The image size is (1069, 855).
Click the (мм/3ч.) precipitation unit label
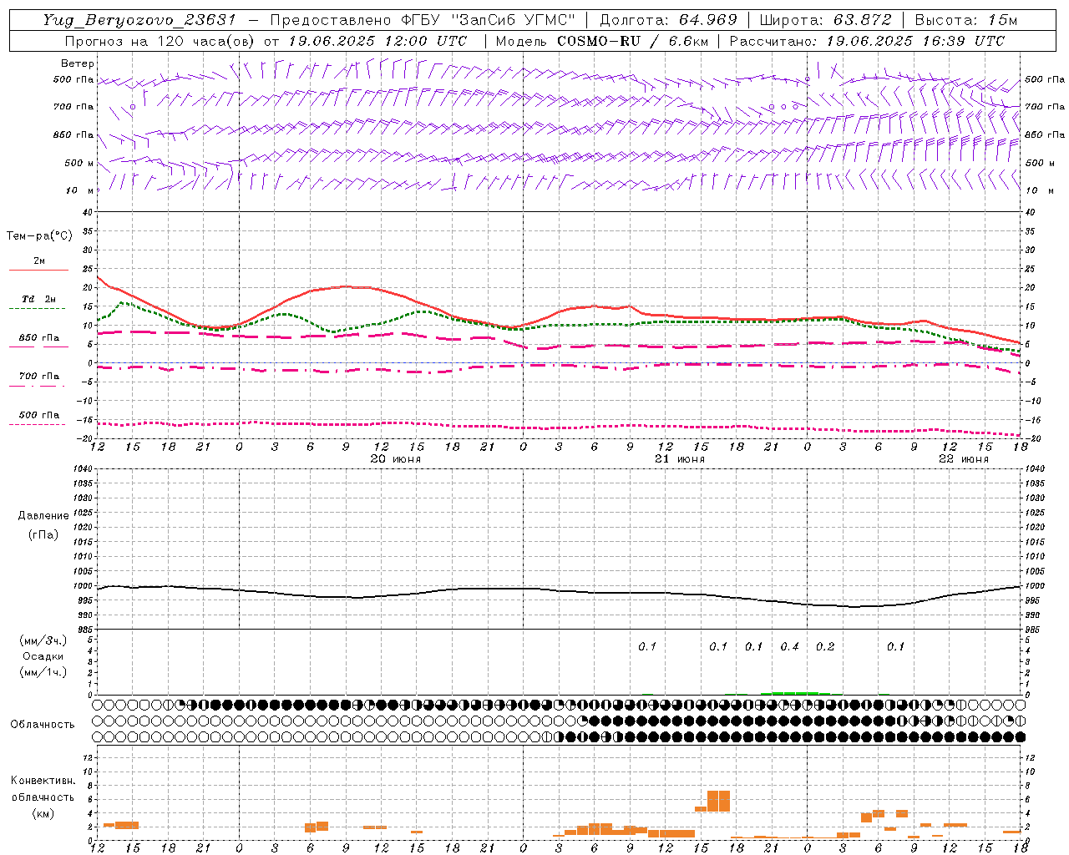(x=43, y=640)
